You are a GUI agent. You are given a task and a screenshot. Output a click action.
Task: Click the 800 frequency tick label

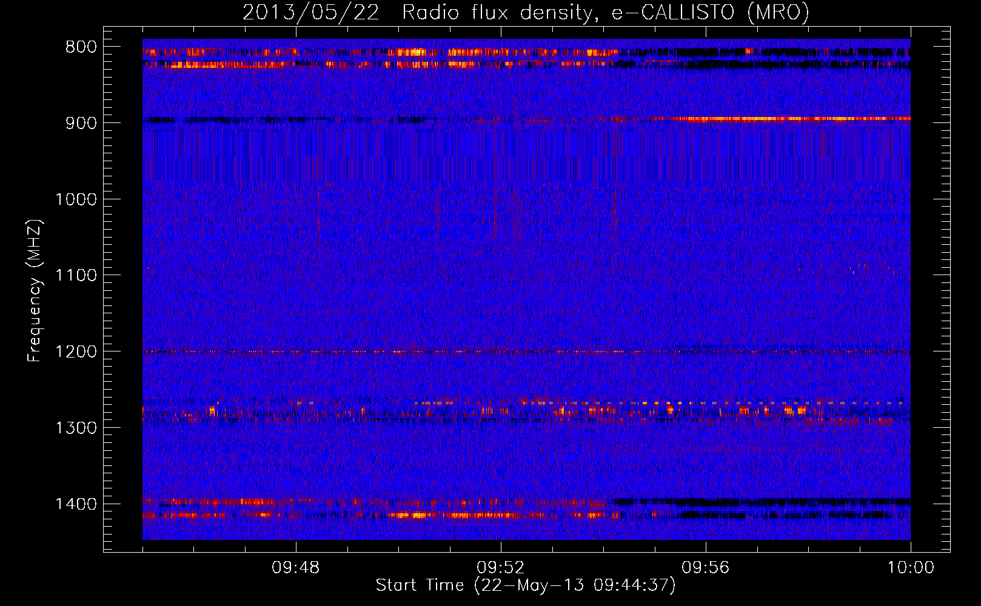(x=81, y=47)
